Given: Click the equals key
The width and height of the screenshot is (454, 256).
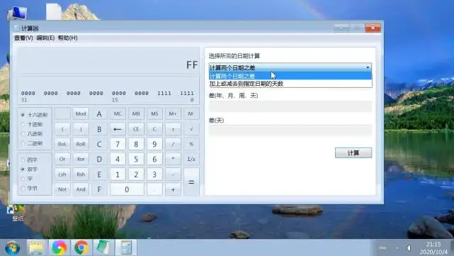Looking at the screenshot, I should pyautogui.click(x=191, y=182).
